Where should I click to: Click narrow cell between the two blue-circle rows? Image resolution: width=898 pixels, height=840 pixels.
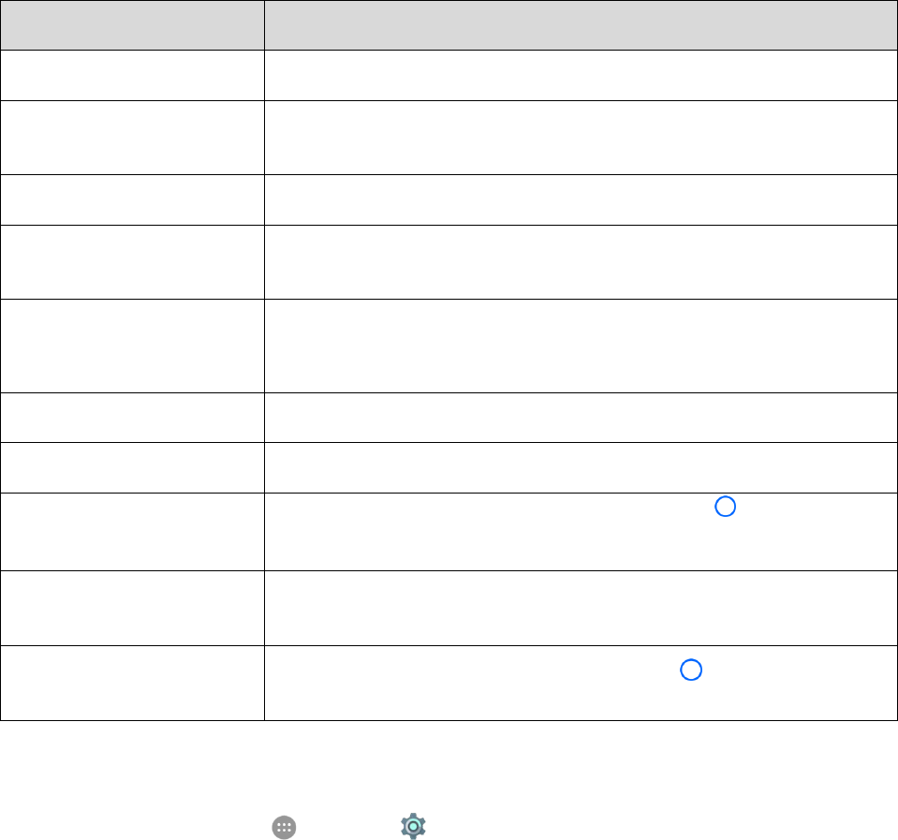pos(132,608)
